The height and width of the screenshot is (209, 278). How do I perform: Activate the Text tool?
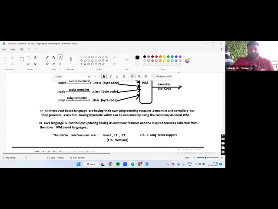point(60,57)
